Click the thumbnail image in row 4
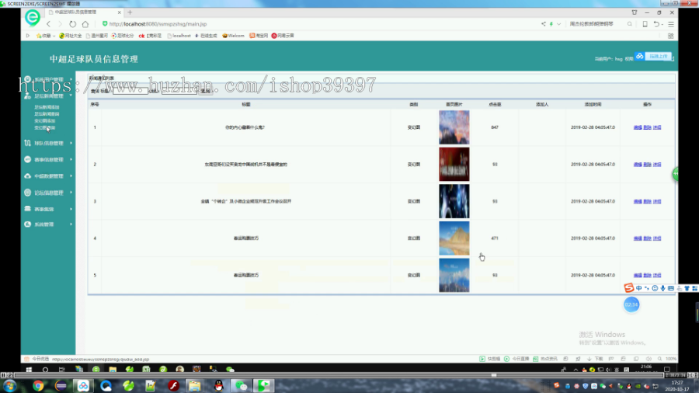The image size is (699, 393). click(454, 238)
